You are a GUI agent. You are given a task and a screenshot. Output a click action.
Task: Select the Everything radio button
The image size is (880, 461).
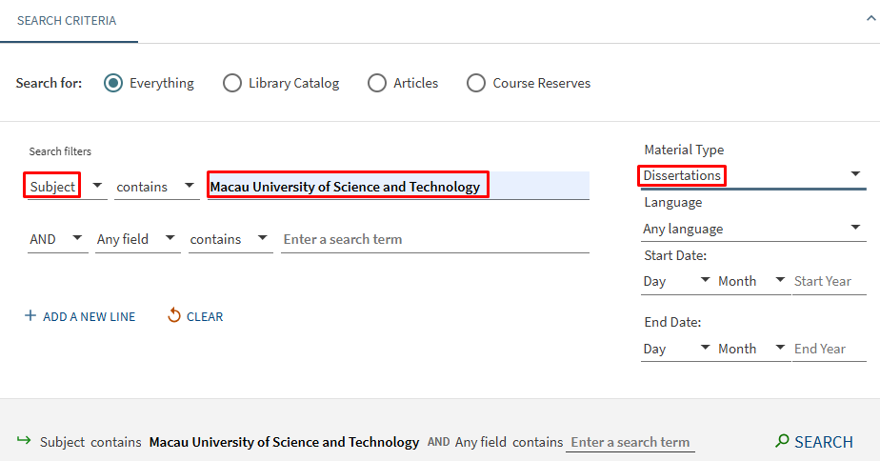click(114, 83)
